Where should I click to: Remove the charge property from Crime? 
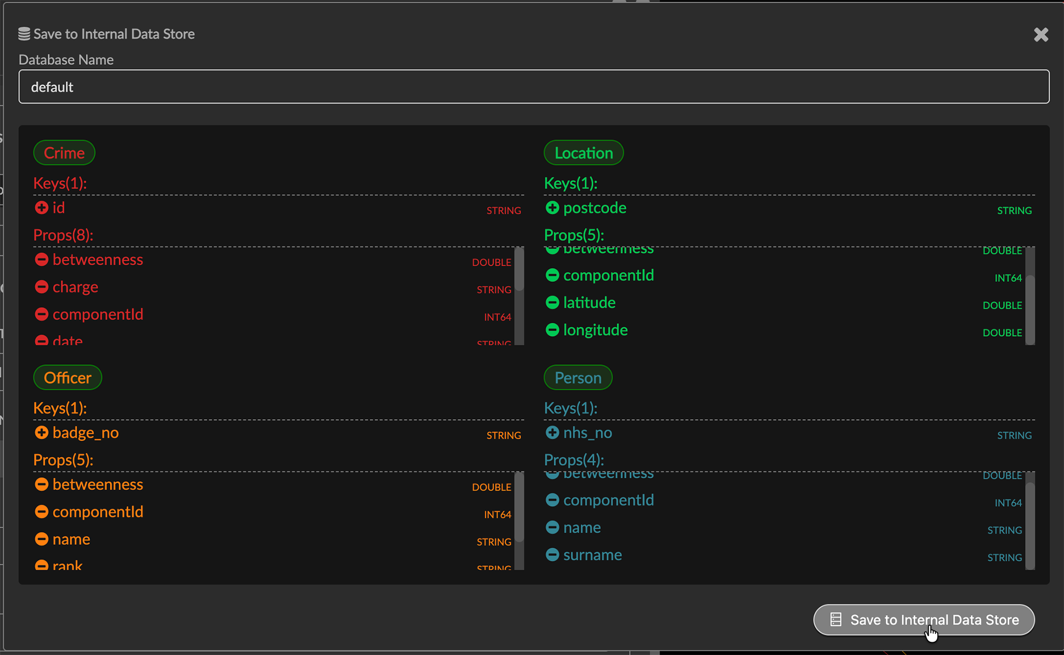click(x=41, y=287)
